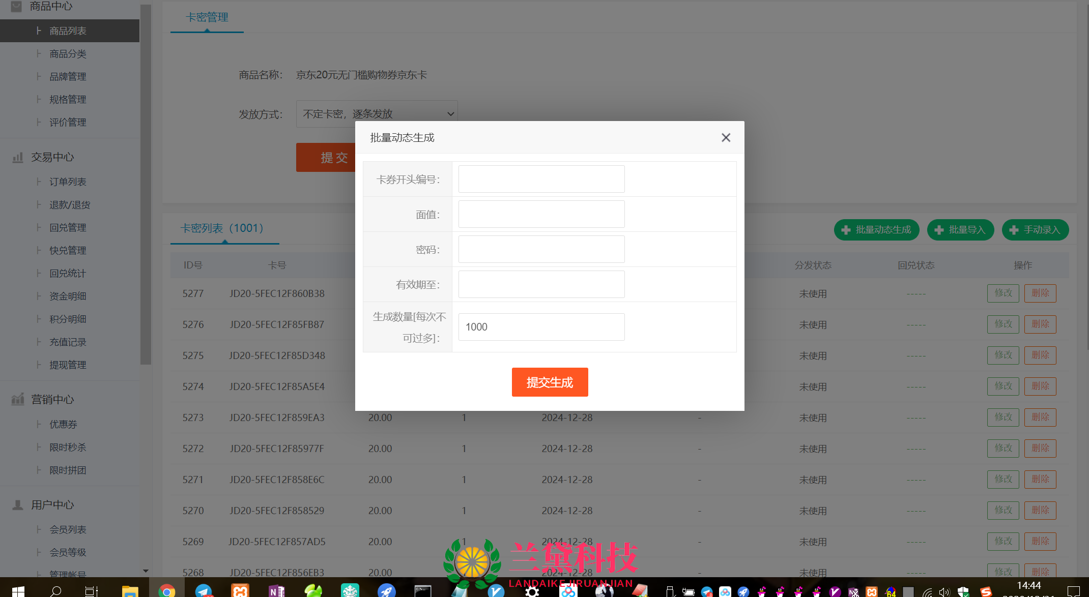This screenshot has width=1089, height=597.
Task: Click the 生成数量 field showing 1000
Action: tap(541, 327)
